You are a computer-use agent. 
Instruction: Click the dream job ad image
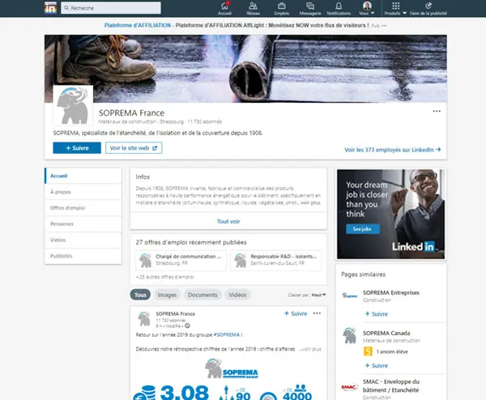tap(391, 214)
